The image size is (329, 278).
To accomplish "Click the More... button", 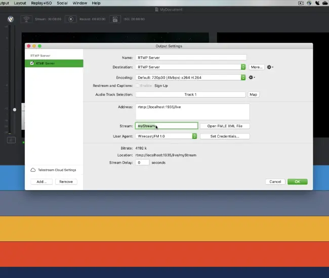I will [257, 67].
